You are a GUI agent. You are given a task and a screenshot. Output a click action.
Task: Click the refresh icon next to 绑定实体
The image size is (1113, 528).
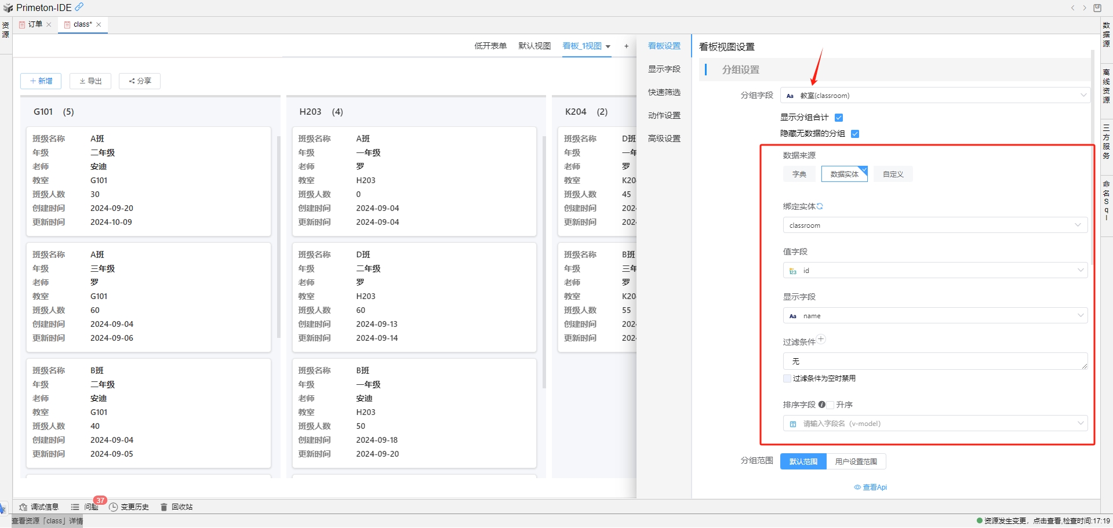coord(820,206)
